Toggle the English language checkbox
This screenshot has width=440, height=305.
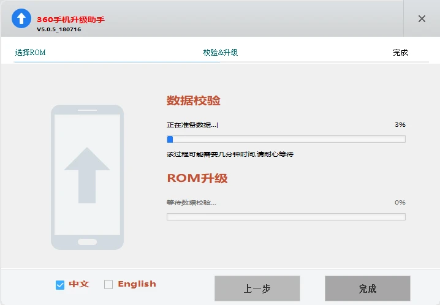(x=108, y=284)
